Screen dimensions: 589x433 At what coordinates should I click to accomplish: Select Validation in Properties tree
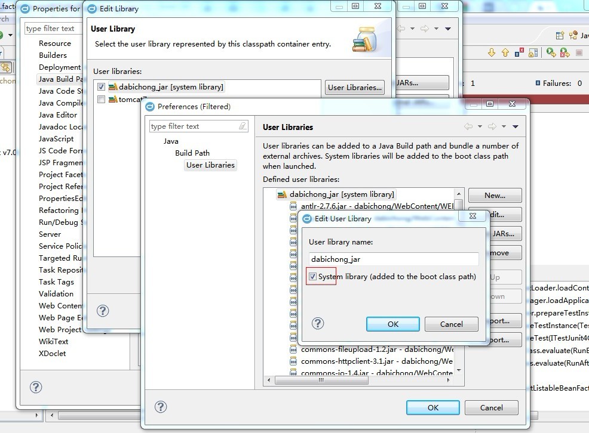56,293
